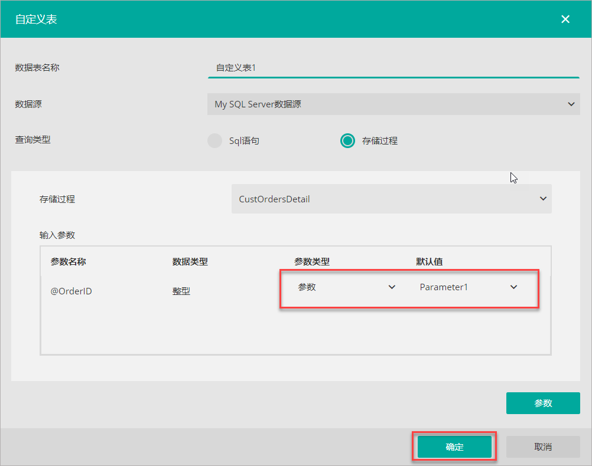Select the @OrderID parameter cell
This screenshot has width=592, height=466.
pos(71,291)
